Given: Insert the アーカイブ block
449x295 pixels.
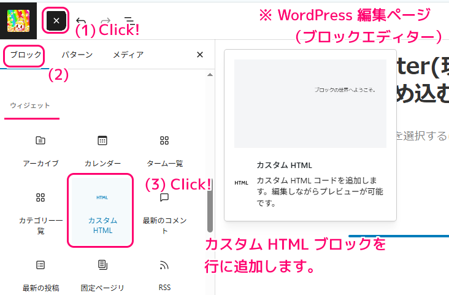Looking at the screenshot, I should point(40,151).
